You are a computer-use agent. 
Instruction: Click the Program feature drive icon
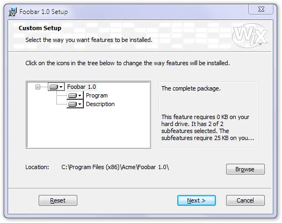click(73, 96)
